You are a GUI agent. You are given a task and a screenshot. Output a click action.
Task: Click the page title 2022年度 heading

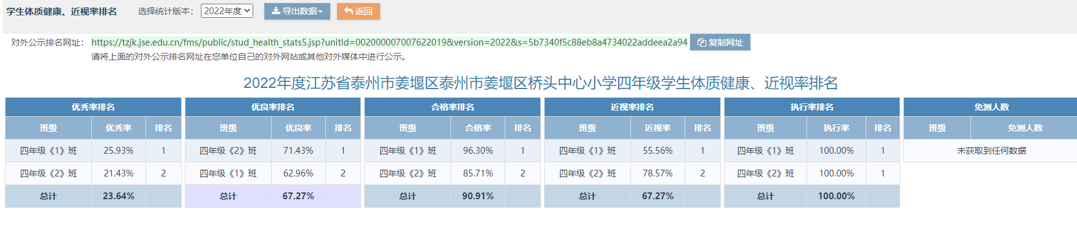pyautogui.click(x=540, y=83)
